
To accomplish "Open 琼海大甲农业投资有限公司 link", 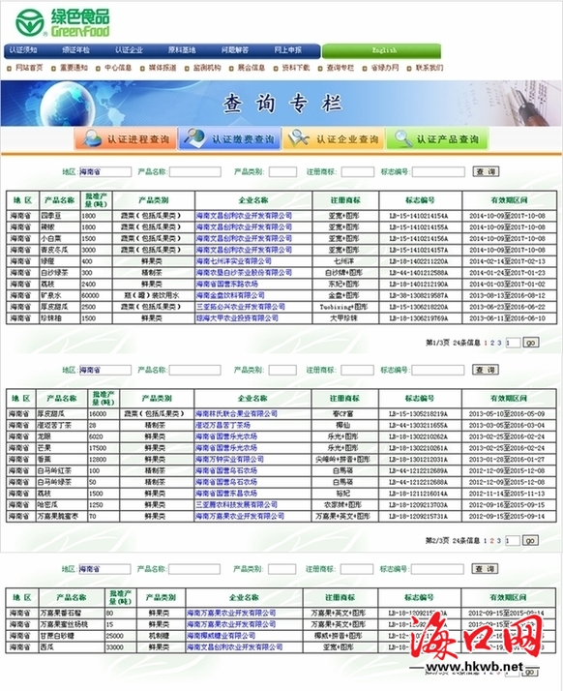I will click(x=237, y=318).
